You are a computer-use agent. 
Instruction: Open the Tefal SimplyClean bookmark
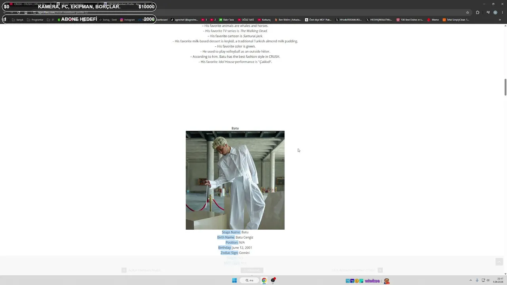pos(456,19)
